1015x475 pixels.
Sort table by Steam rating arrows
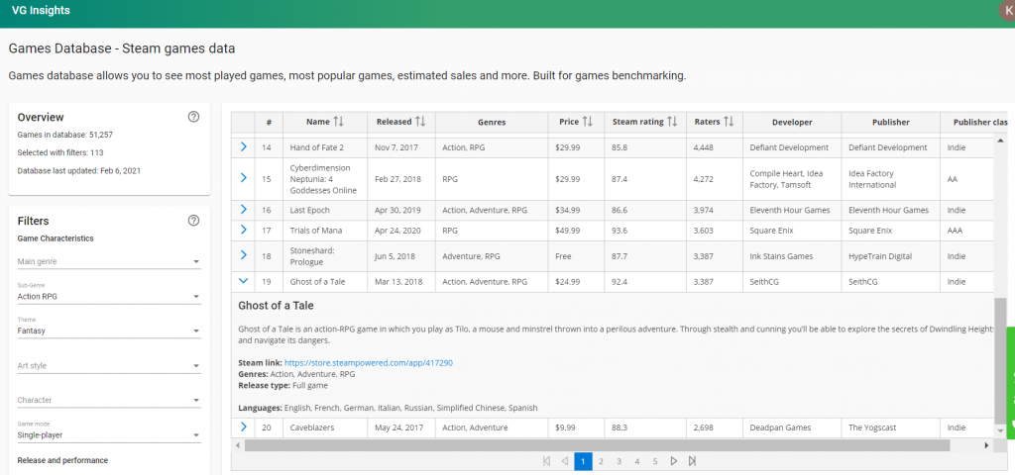click(x=673, y=122)
